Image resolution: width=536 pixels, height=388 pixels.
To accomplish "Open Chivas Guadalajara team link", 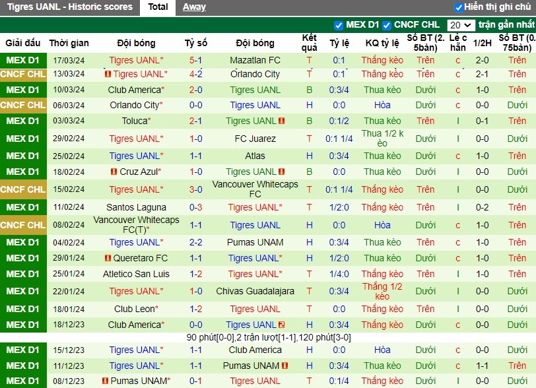I will point(255,291).
